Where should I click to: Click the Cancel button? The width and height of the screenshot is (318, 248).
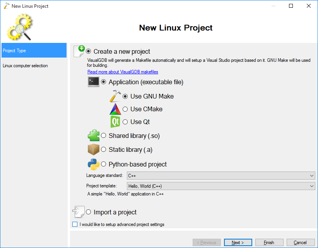300,243
